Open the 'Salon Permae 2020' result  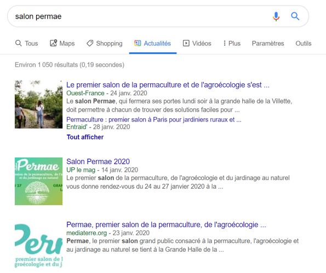click(x=98, y=161)
